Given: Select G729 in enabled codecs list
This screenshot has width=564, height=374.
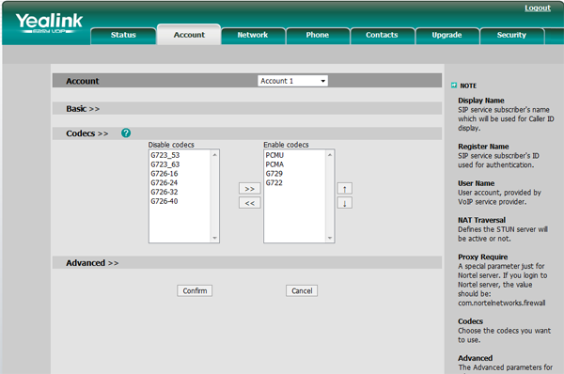Looking at the screenshot, I should click(274, 173).
